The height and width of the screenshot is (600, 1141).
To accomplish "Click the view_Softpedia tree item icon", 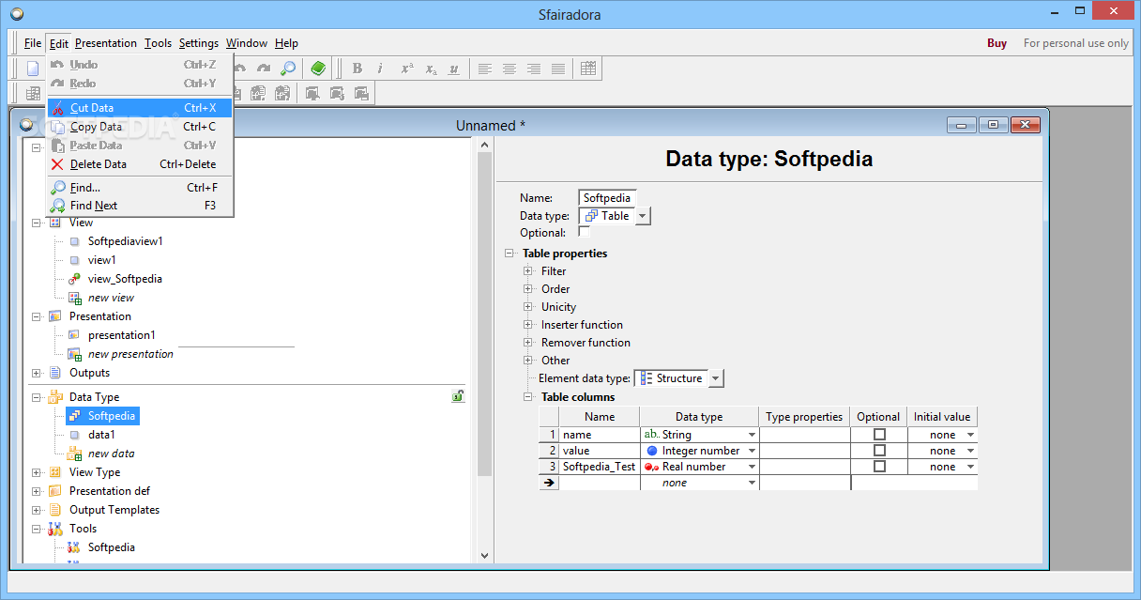I will click(74, 279).
